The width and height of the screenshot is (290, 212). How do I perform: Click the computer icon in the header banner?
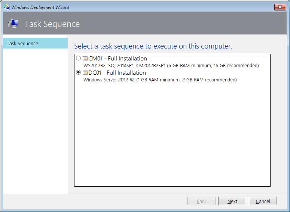[13, 24]
